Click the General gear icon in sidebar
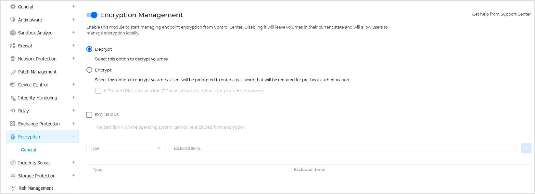 coord(13,6)
